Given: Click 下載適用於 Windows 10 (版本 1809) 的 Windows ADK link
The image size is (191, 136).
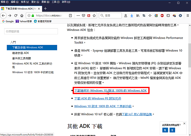Looking at the screenshot, I should click(110, 90).
